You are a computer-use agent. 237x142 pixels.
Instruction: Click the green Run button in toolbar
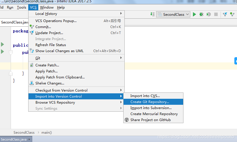(x=194, y=14)
